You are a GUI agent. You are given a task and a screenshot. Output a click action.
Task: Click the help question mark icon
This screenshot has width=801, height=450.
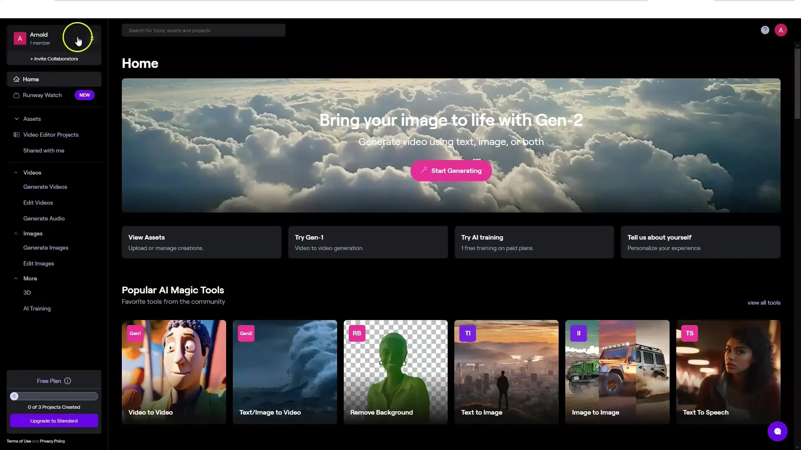tap(765, 30)
